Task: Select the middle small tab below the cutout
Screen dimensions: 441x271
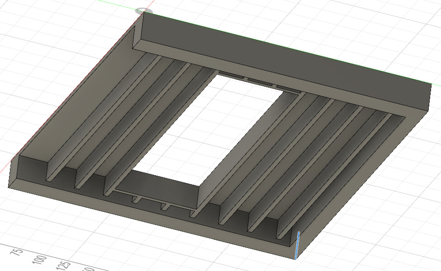Action: click(x=166, y=206)
